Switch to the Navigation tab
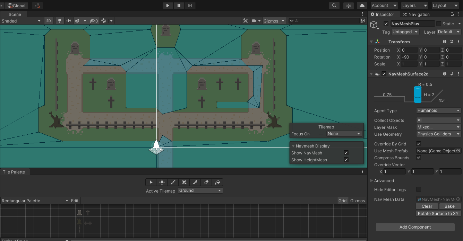The width and height of the screenshot is (463, 241). pyautogui.click(x=416, y=14)
